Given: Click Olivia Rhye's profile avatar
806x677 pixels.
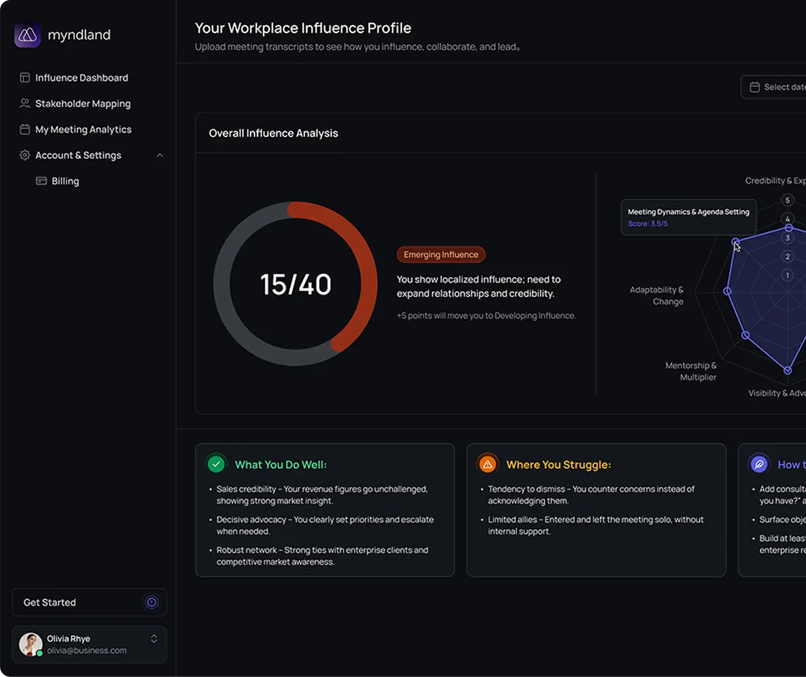Looking at the screenshot, I should point(30,644).
